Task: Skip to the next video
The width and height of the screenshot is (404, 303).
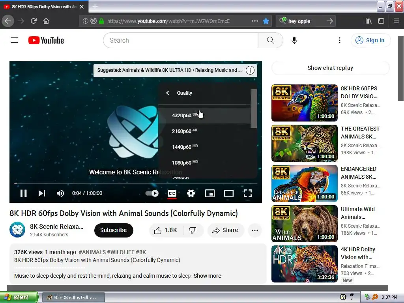Action: tap(42, 193)
